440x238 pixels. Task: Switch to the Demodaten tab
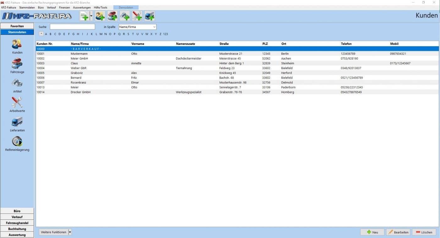click(126, 7)
